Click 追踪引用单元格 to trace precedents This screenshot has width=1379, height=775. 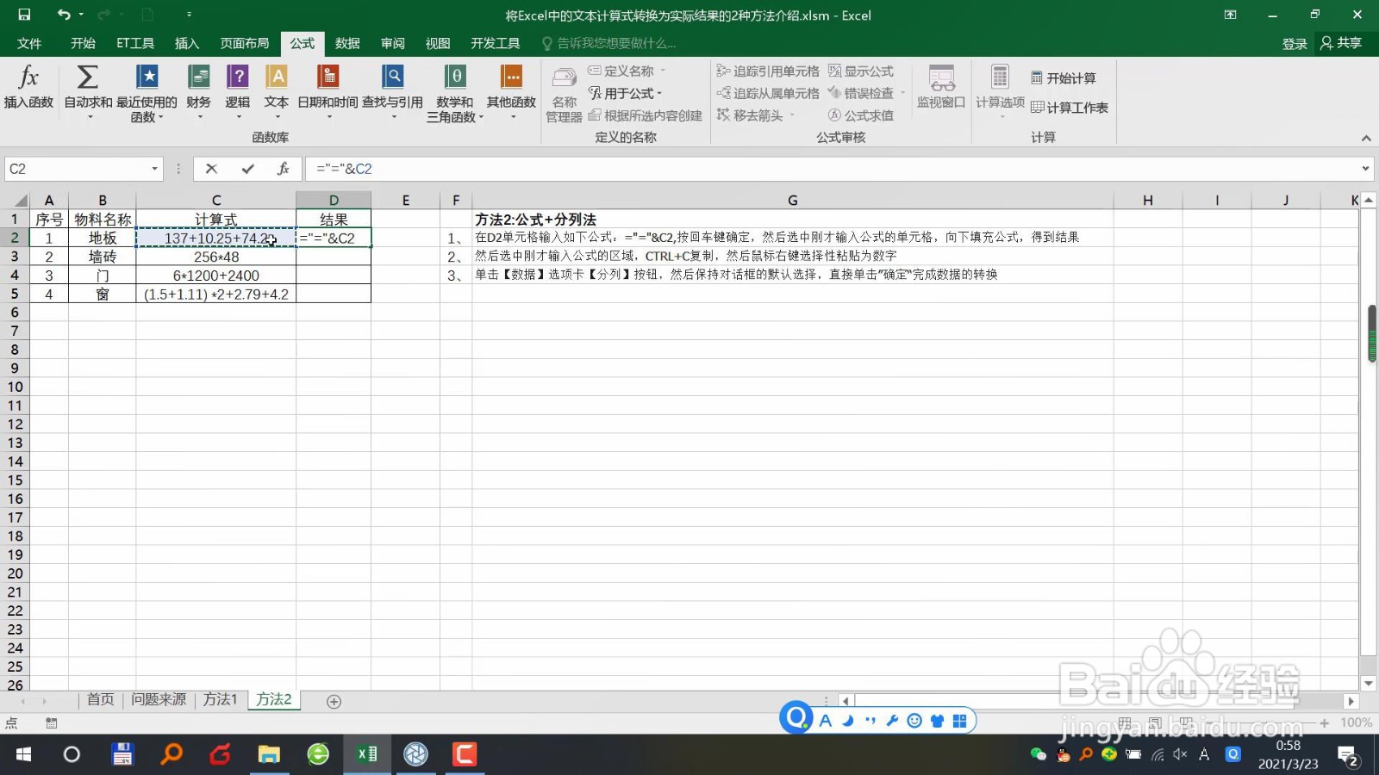pyautogui.click(x=767, y=71)
